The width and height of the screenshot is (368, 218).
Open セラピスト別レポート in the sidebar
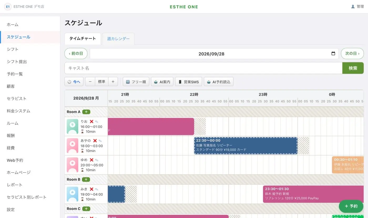click(30, 197)
